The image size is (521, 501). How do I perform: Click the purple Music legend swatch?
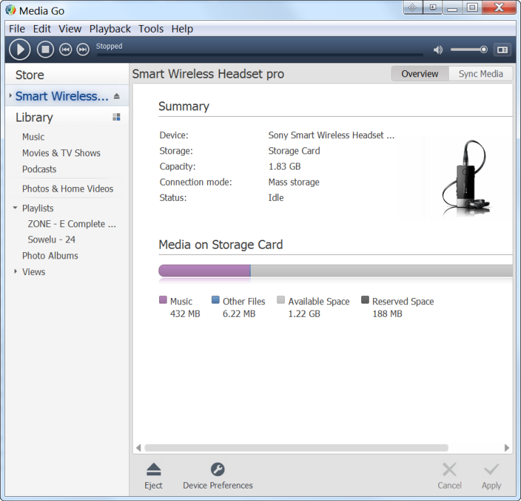163,300
